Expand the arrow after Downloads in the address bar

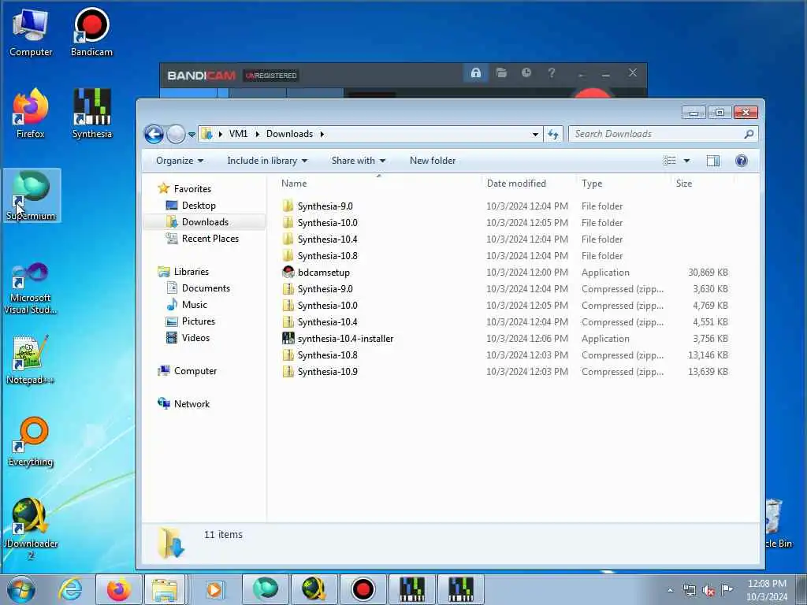322,134
